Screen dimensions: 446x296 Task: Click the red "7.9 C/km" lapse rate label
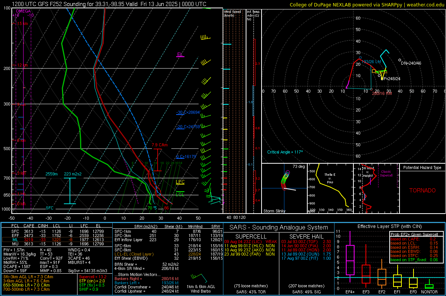[x=160, y=145]
